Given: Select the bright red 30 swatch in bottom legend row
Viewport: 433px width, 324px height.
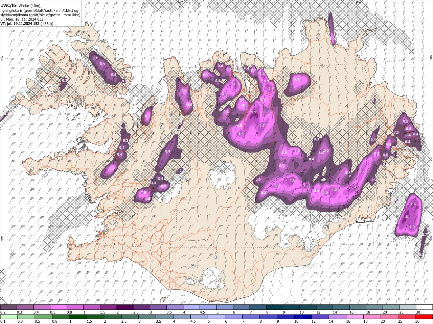Looking at the screenshot, I should (x=424, y=317).
